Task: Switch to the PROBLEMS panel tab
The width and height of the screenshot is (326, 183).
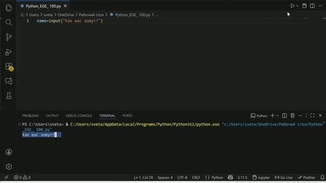Action: pos(31,115)
